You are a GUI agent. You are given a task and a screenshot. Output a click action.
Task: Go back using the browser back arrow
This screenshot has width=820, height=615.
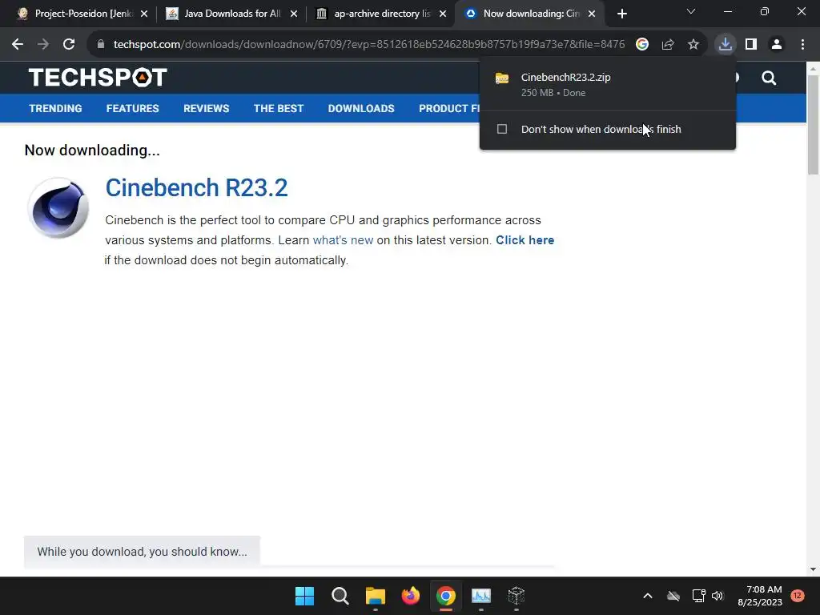click(x=18, y=45)
